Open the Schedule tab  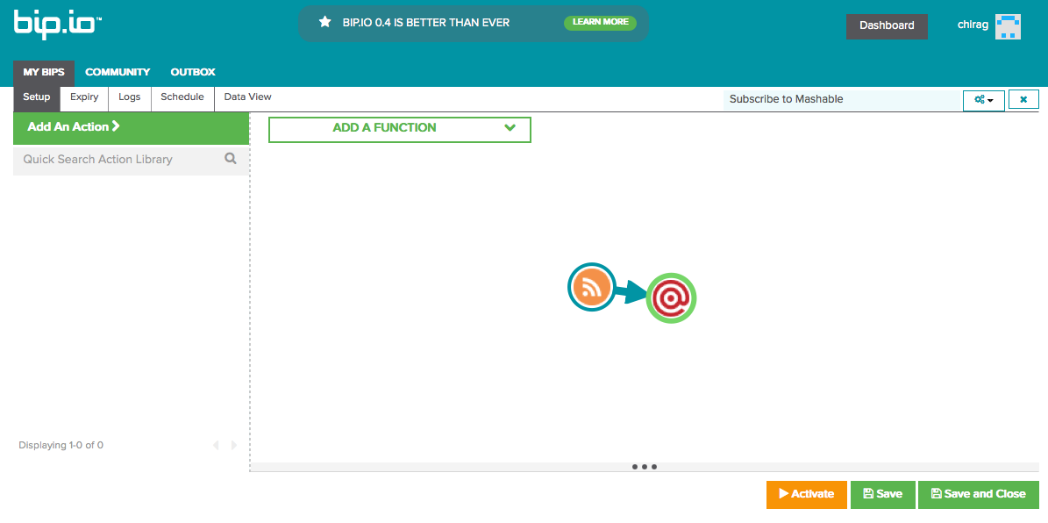click(182, 97)
